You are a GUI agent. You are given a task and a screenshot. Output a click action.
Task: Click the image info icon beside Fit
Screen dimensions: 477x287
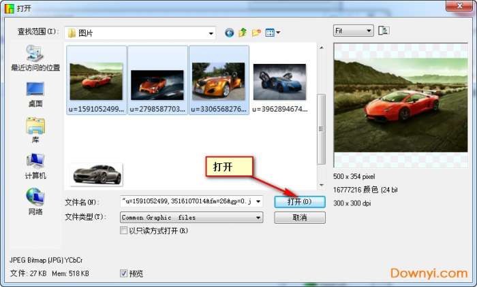pos(383,31)
